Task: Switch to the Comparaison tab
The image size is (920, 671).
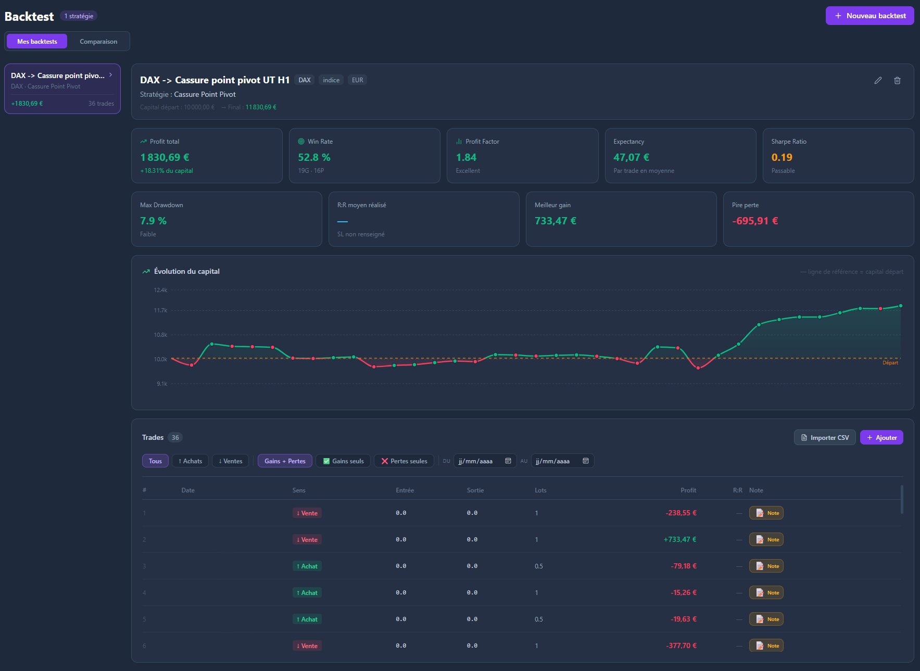Action: pyautogui.click(x=98, y=41)
